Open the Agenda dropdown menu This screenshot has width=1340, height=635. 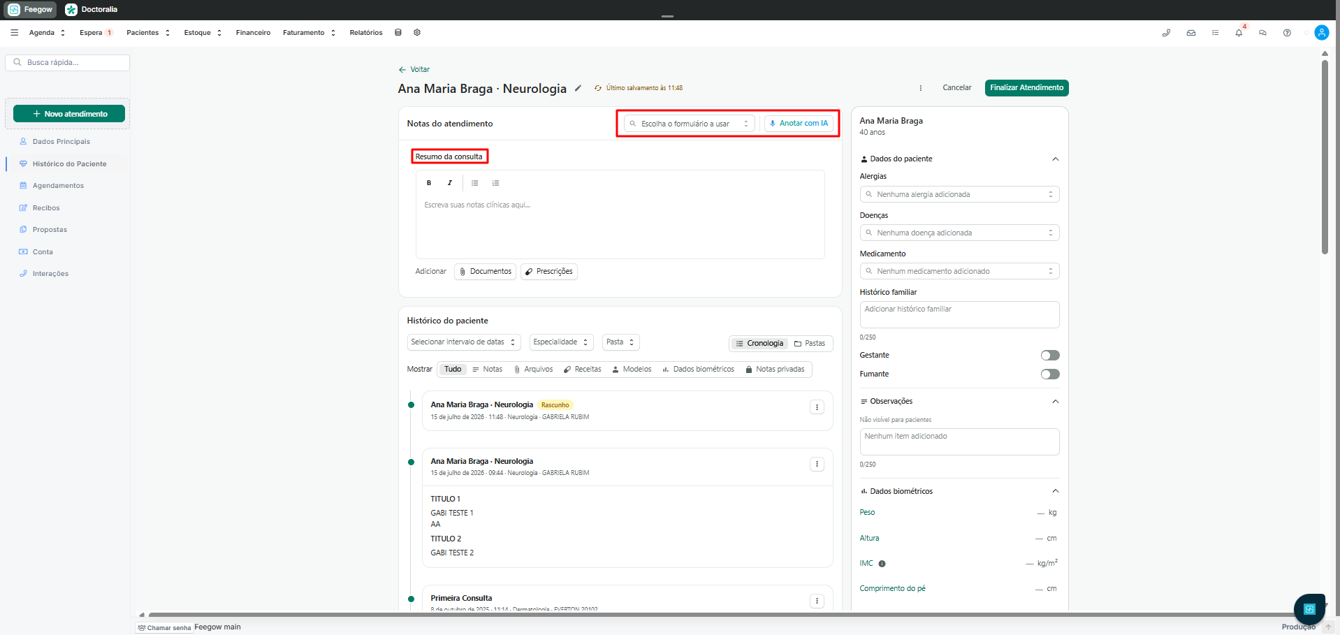47,33
